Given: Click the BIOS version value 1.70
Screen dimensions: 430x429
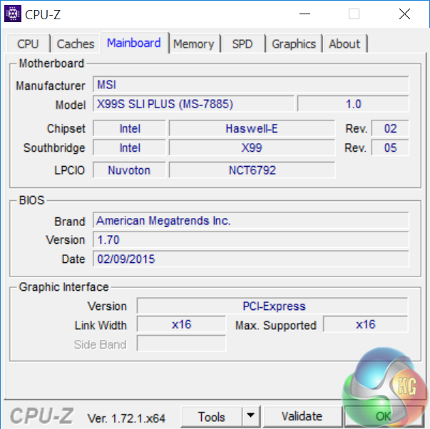Looking at the screenshot, I should click(250, 240).
